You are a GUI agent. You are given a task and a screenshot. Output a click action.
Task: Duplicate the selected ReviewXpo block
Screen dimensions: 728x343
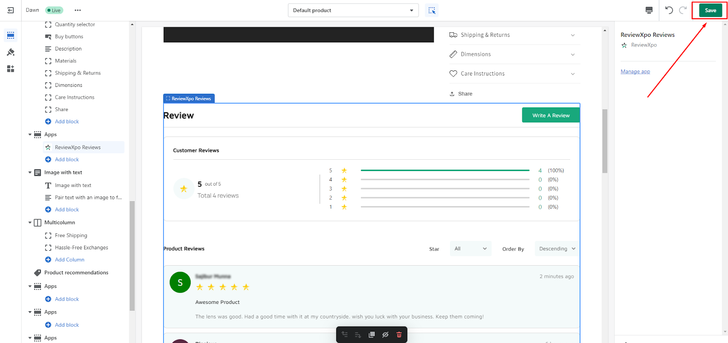point(372,335)
